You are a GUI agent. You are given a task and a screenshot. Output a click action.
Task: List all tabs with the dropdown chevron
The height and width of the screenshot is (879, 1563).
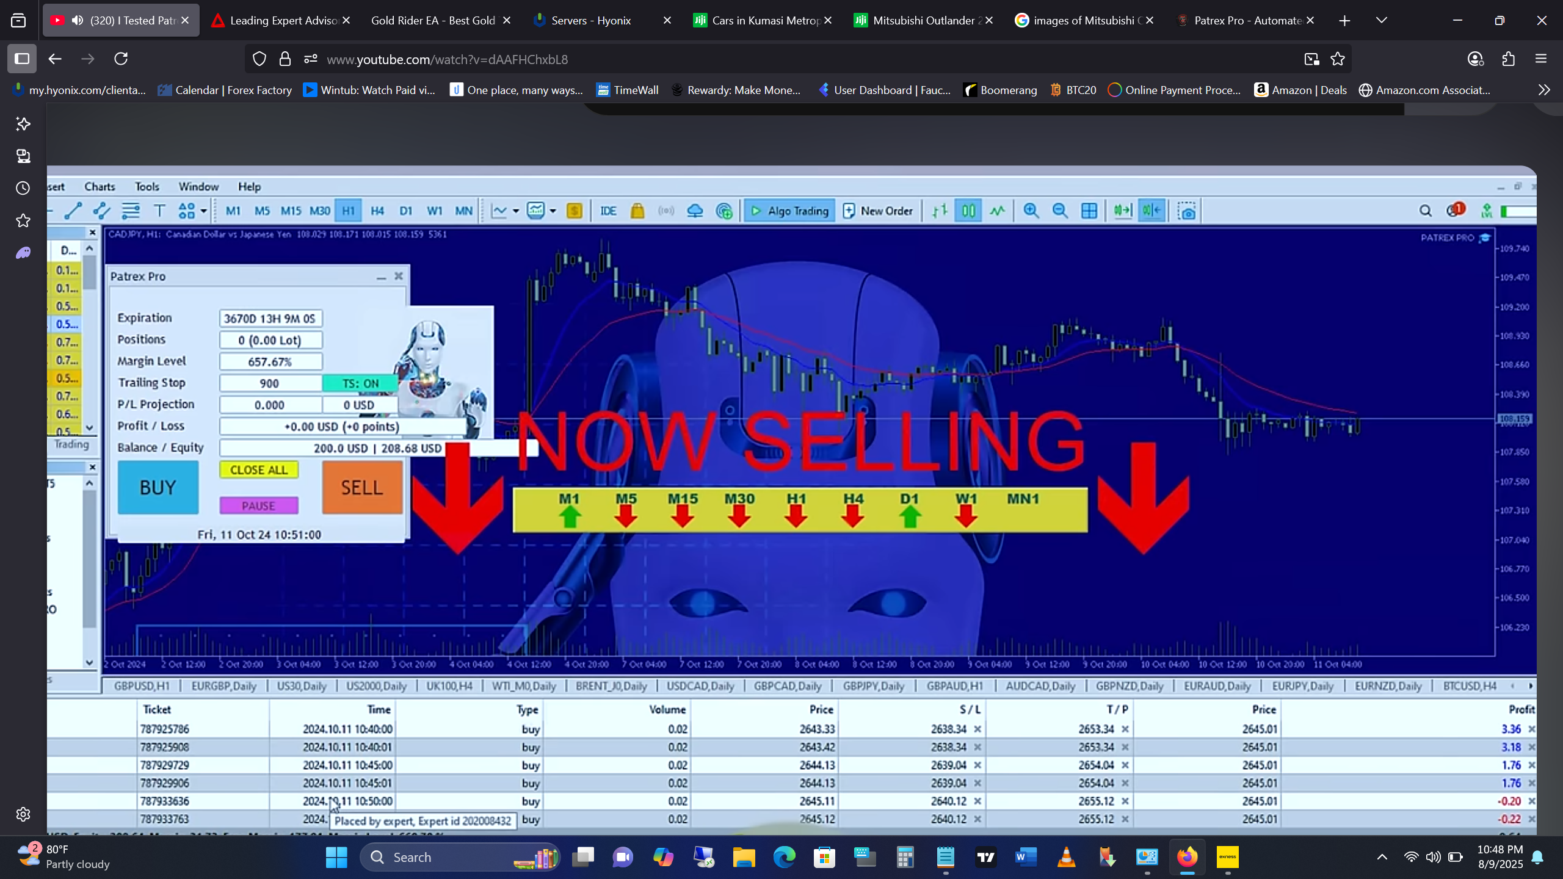tap(1382, 20)
